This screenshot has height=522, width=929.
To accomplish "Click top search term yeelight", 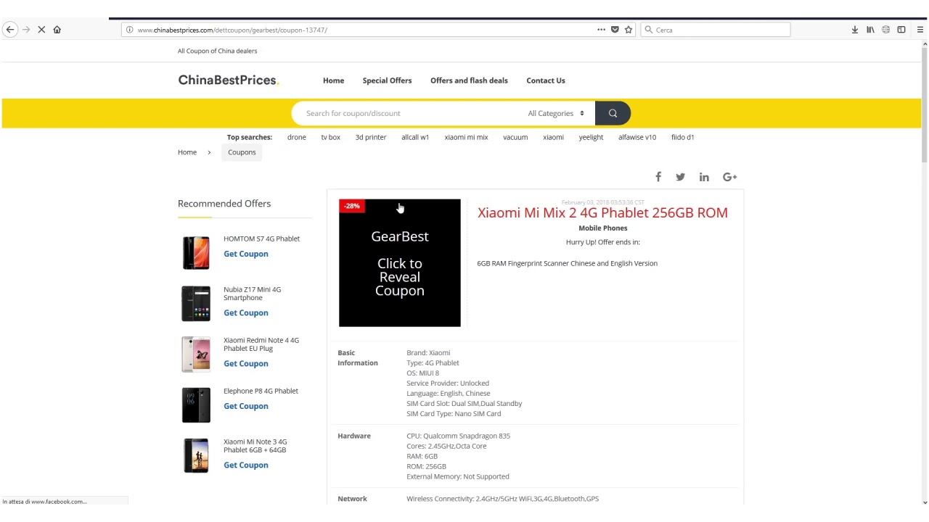I will click(591, 137).
